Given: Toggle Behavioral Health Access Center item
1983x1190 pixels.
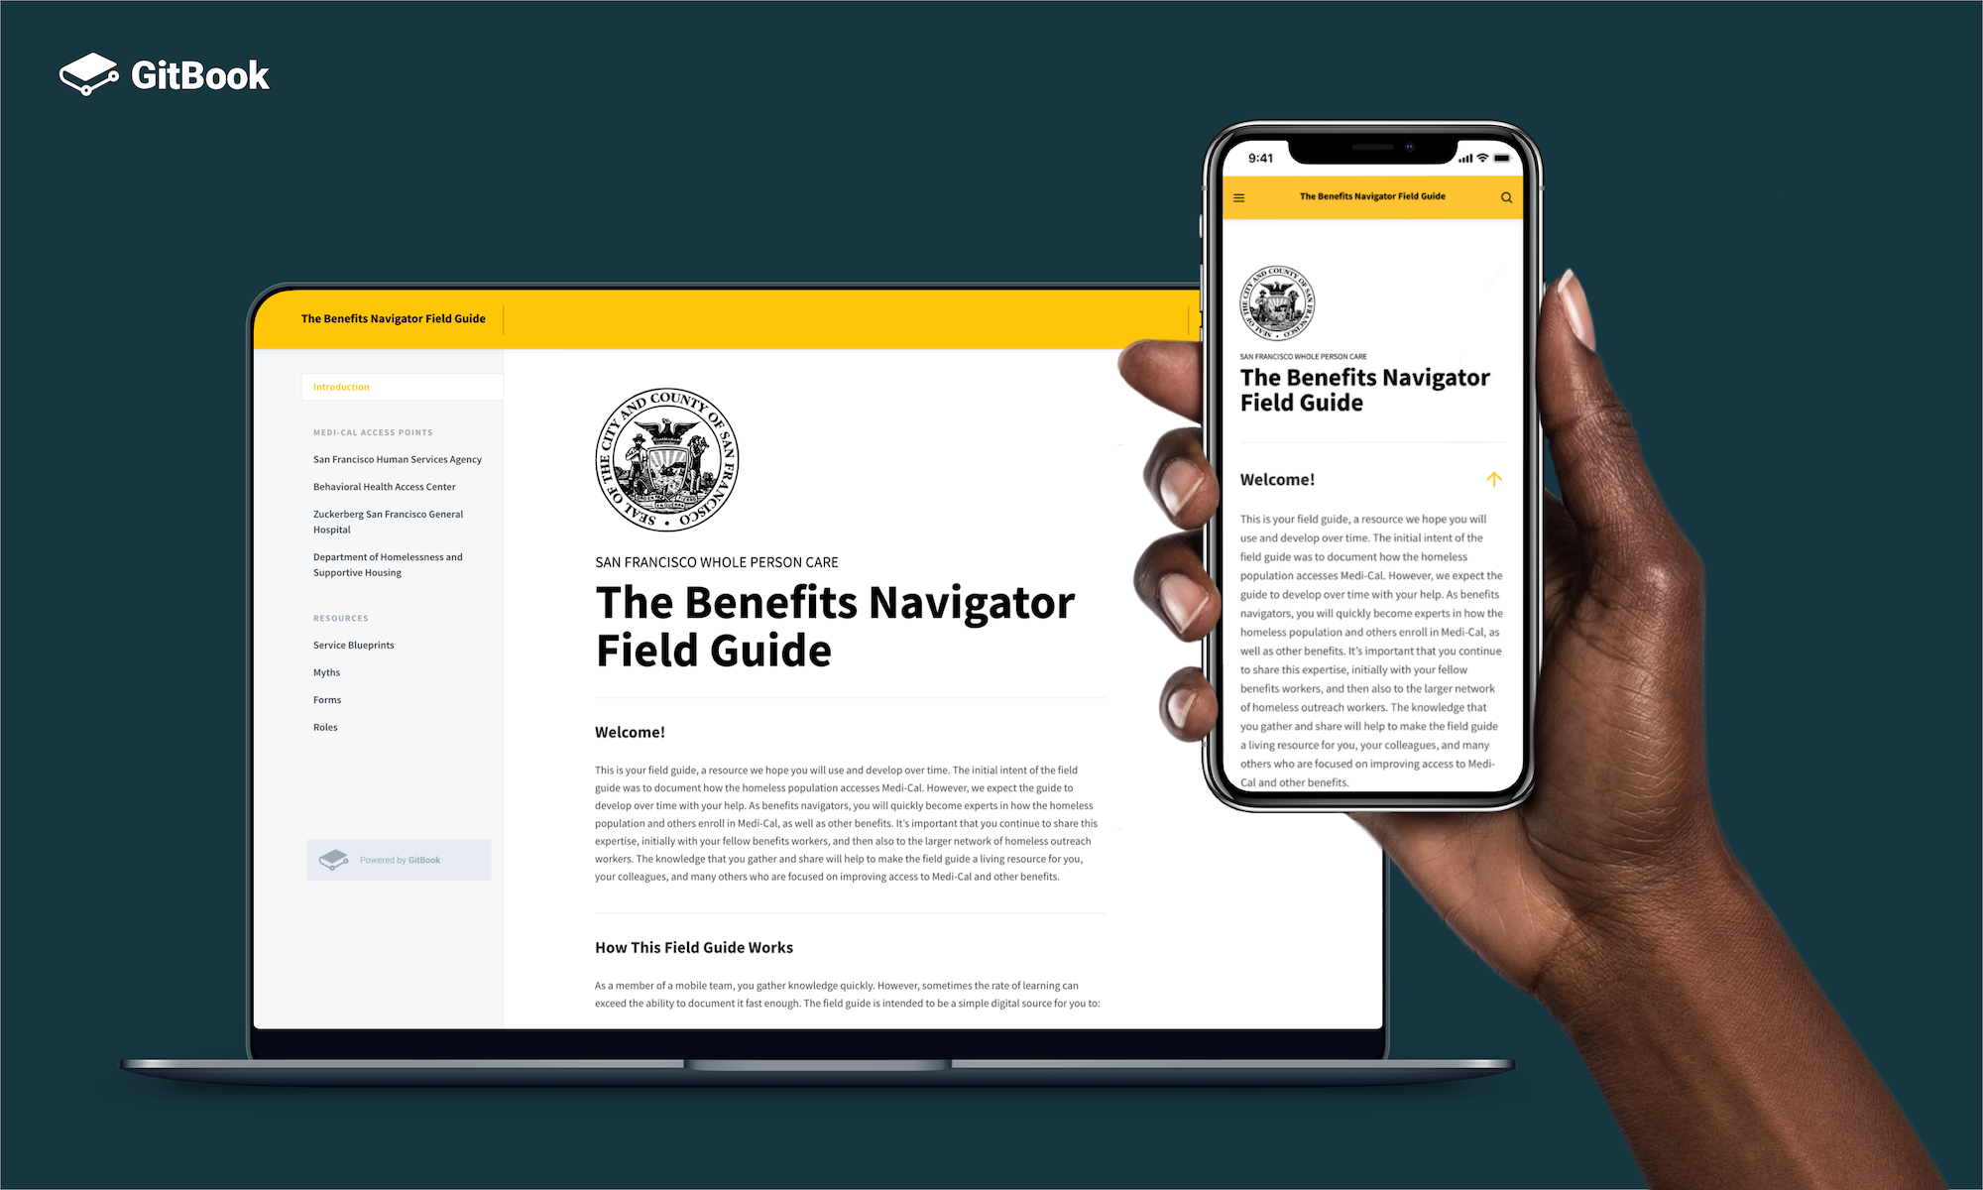Looking at the screenshot, I should 384,486.
